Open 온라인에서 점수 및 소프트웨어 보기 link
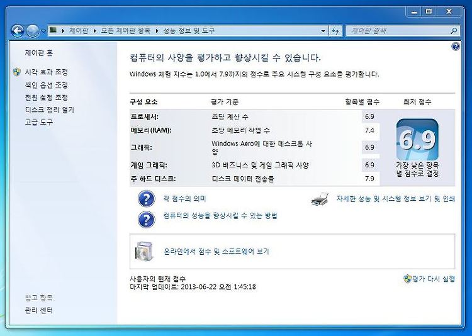Screen dimensions: 472x336 coord(216,252)
